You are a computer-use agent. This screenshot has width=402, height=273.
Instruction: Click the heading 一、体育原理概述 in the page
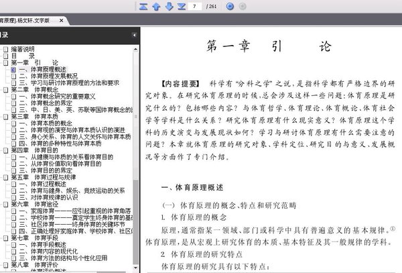pyautogui.click(x=192, y=188)
